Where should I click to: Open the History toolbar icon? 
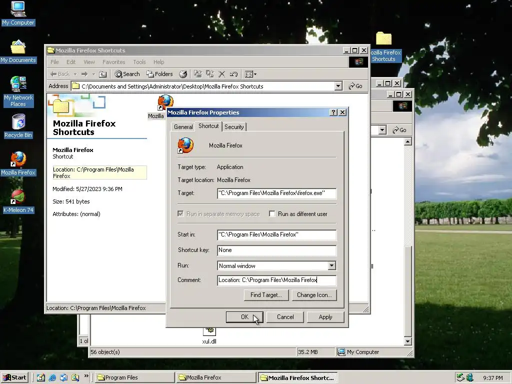point(183,74)
